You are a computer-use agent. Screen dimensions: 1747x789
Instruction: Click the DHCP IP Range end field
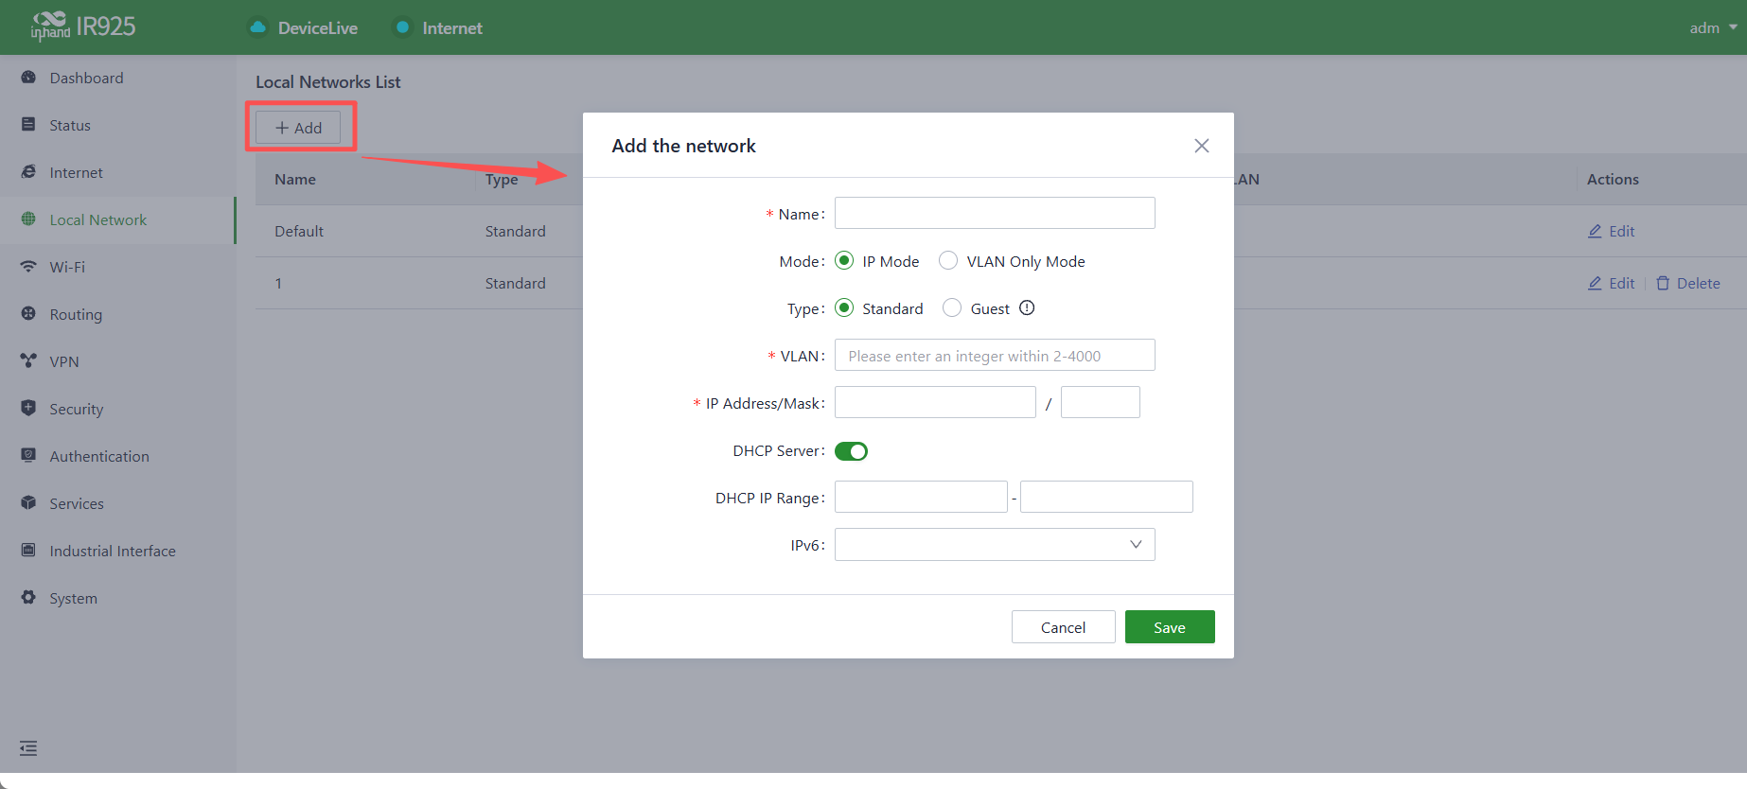click(1106, 497)
